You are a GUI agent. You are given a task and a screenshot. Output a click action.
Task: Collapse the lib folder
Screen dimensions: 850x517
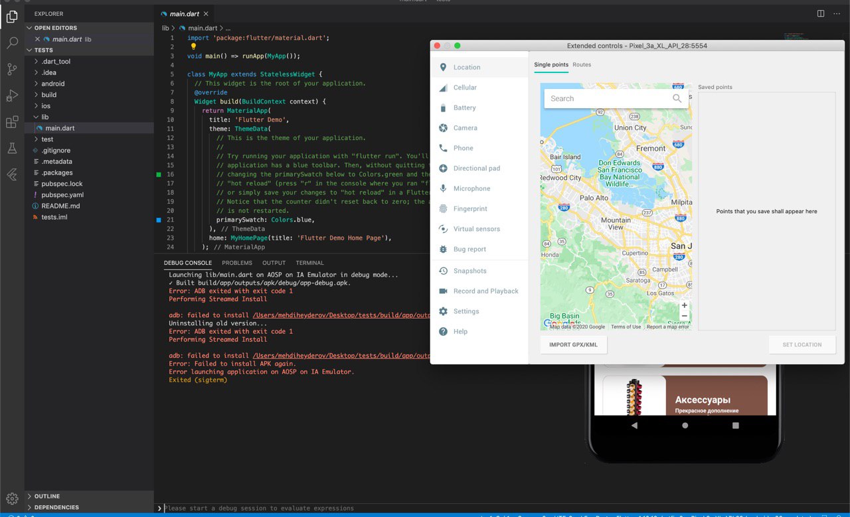(x=90, y=117)
